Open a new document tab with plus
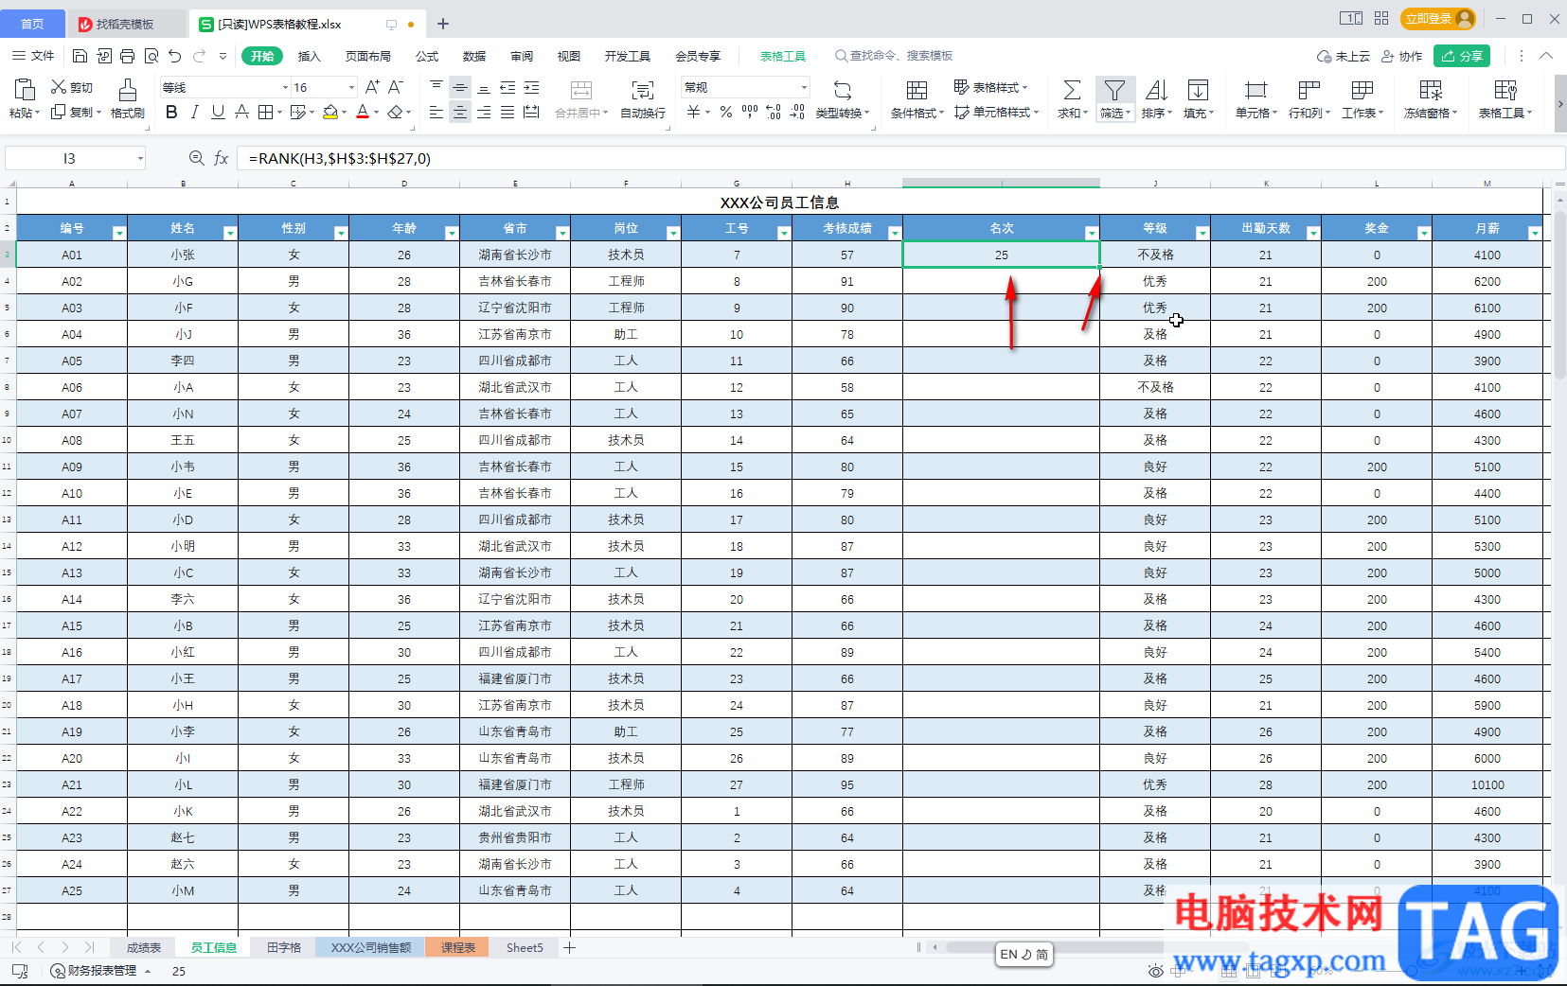The width and height of the screenshot is (1567, 986). tap(443, 24)
